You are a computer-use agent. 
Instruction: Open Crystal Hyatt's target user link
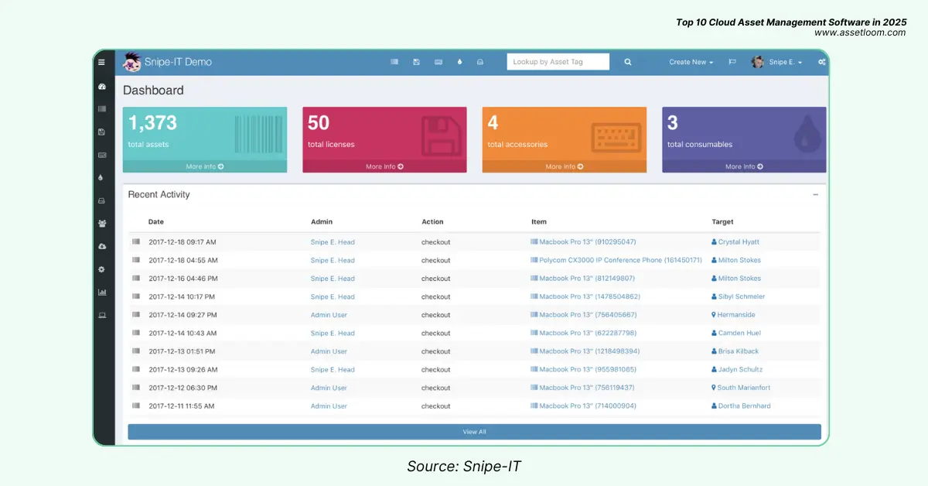point(739,242)
